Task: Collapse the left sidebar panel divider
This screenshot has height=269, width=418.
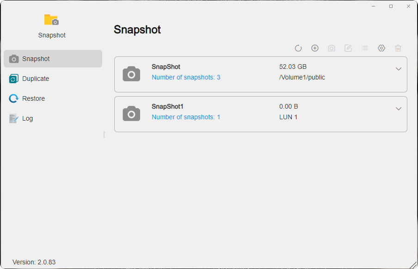Action: (x=104, y=134)
